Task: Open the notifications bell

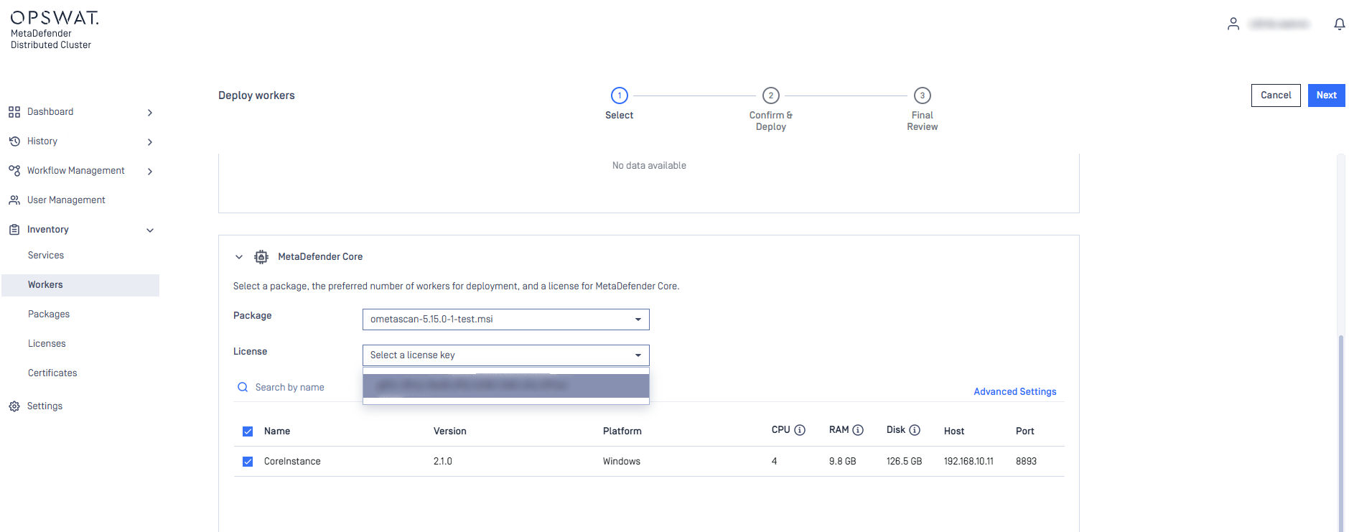Action: tap(1339, 24)
